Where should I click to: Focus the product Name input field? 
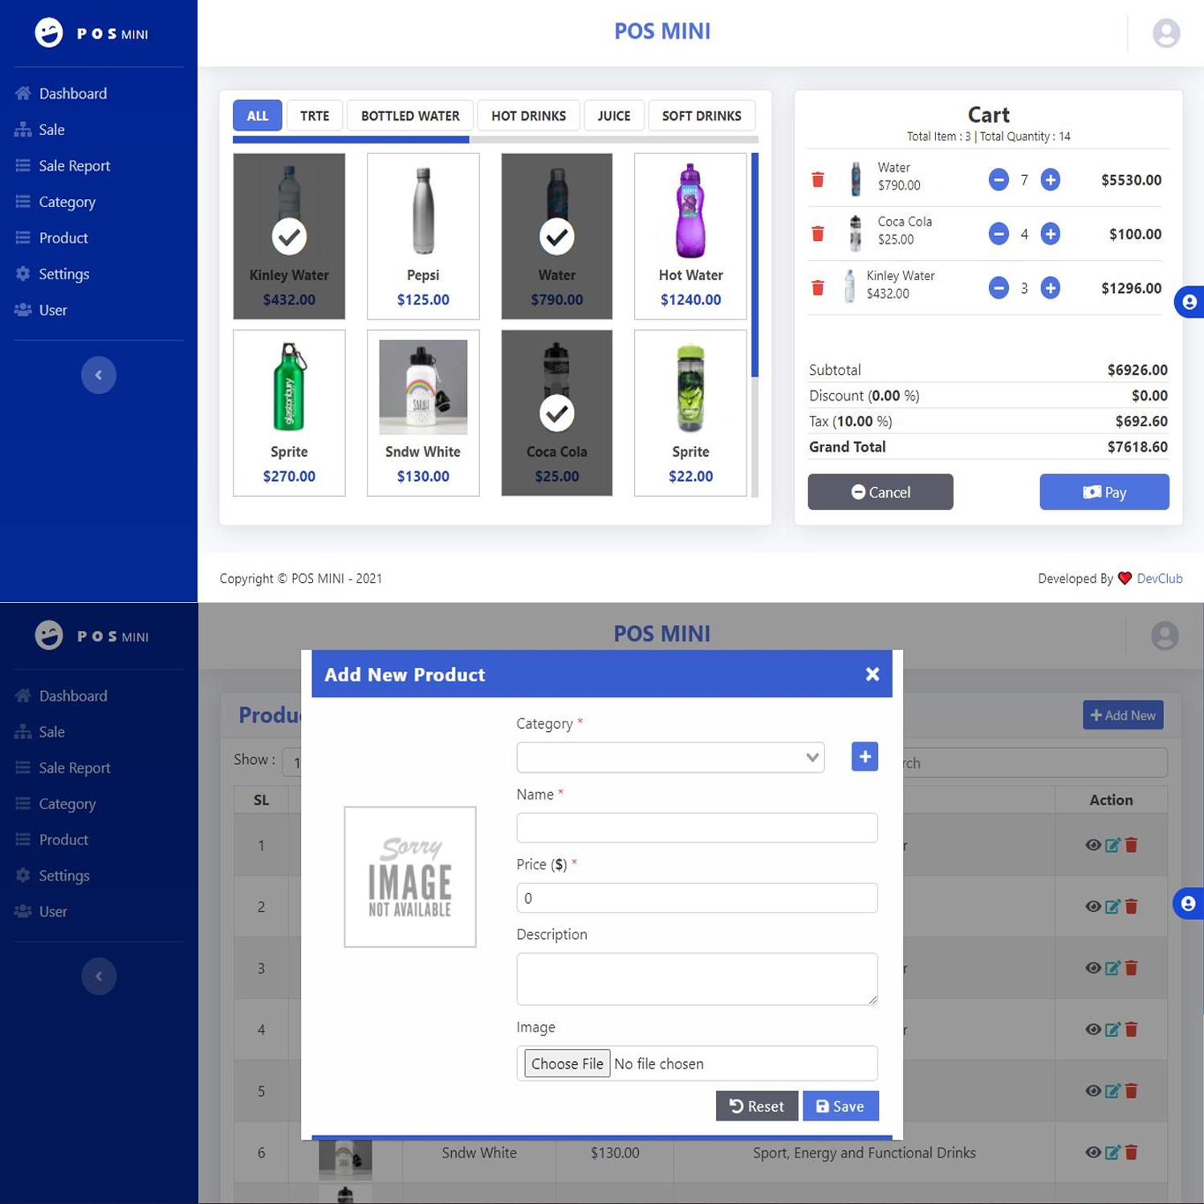697,828
